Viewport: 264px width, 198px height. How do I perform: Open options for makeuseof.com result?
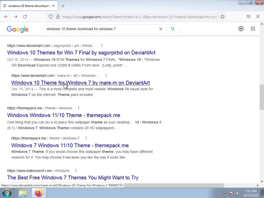click(76, 170)
